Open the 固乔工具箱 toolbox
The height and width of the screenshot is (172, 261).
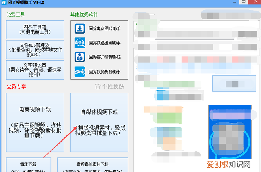[x=35, y=30]
